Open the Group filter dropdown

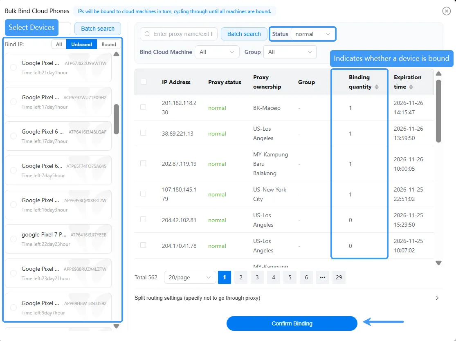click(x=290, y=52)
